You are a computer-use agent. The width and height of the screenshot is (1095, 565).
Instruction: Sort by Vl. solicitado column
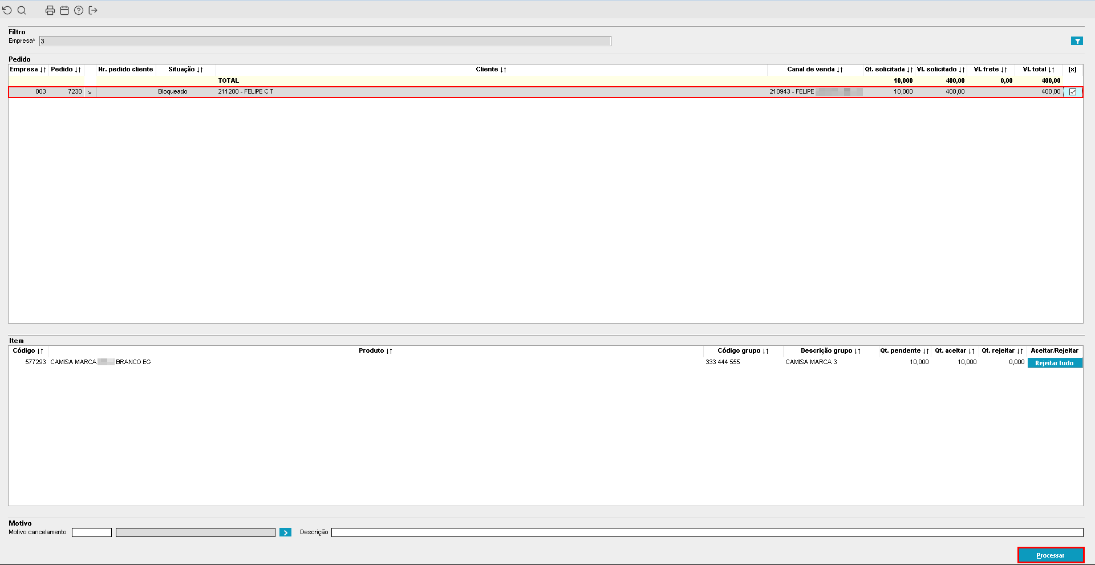(940, 70)
